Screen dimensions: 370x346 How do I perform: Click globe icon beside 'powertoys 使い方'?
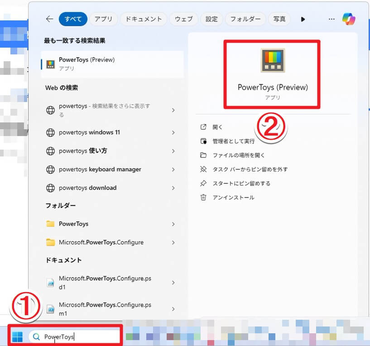[x=51, y=151]
